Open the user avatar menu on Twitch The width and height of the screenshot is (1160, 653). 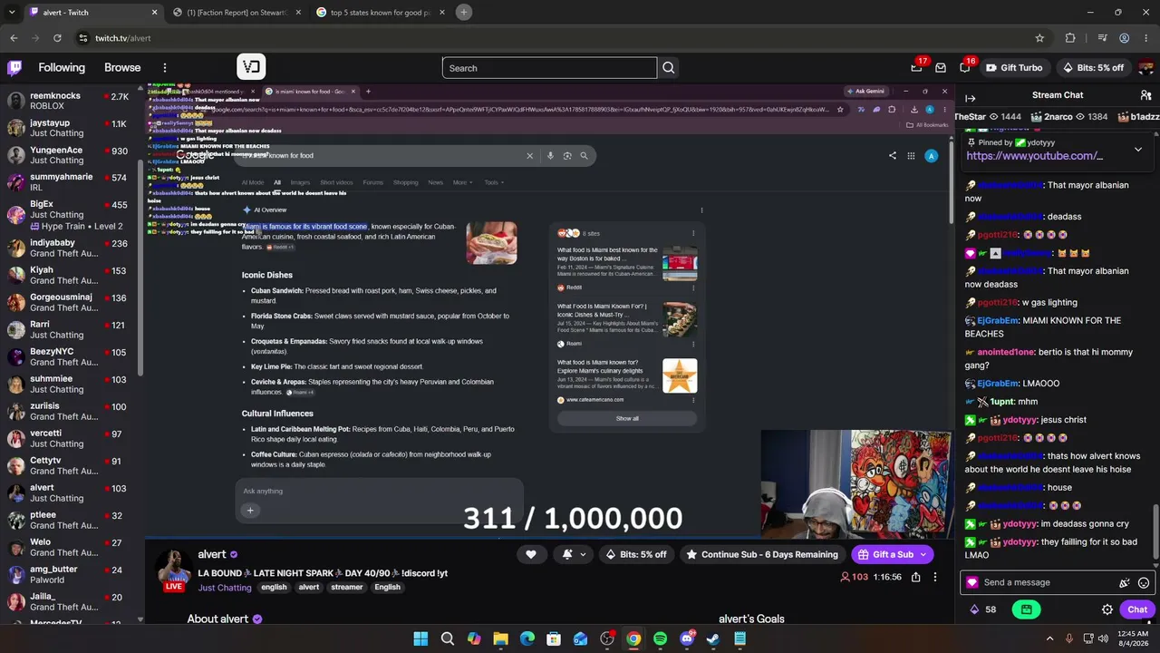click(1146, 67)
